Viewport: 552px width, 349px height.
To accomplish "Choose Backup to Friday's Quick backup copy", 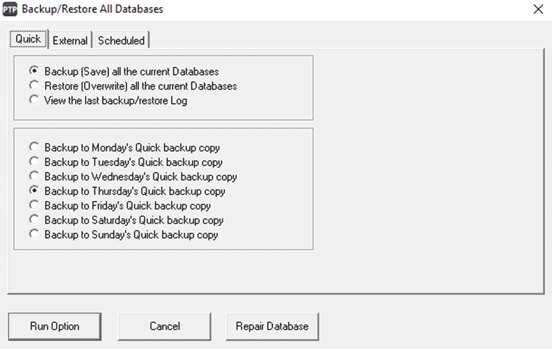I will tap(34, 206).
